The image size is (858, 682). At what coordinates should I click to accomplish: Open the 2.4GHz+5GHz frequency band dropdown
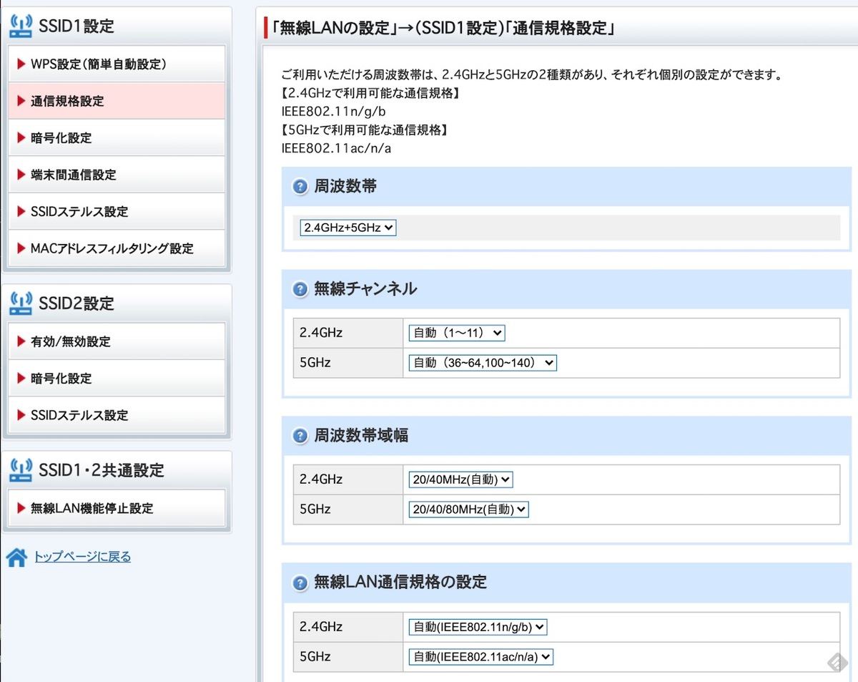pyautogui.click(x=348, y=228)
